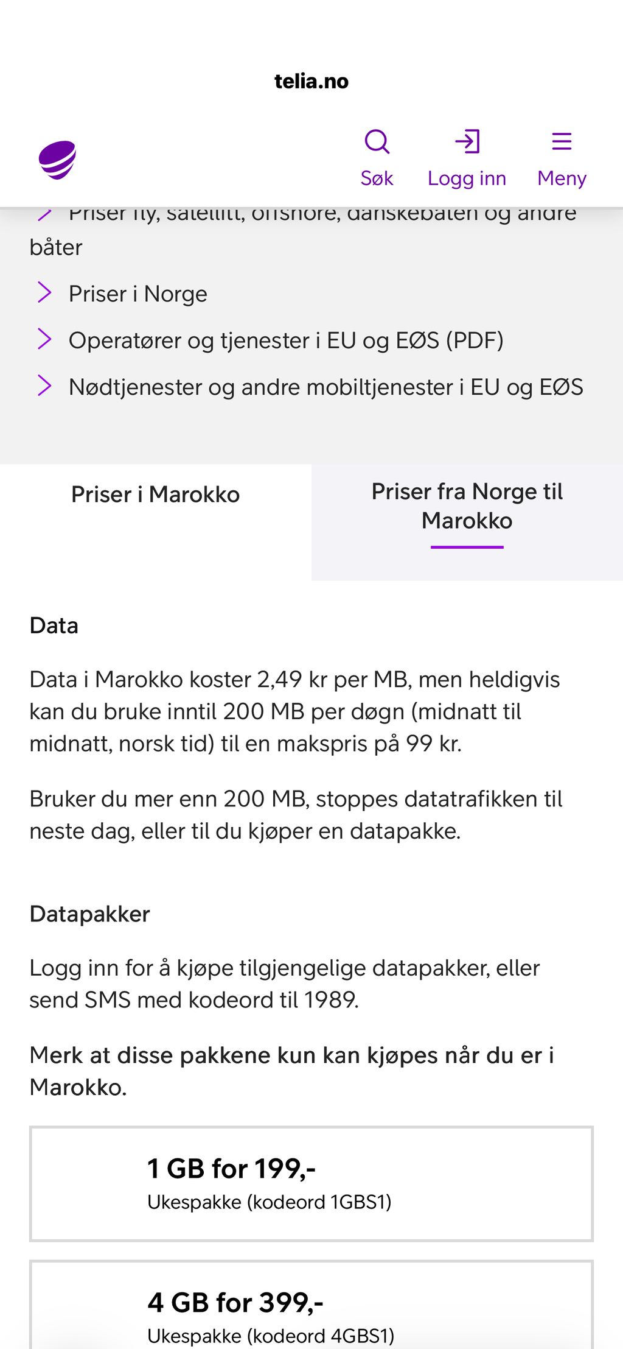Open the Meny hamburger icon
The height and width of the screenshot is (1349, 623).
tap(562, 141)
